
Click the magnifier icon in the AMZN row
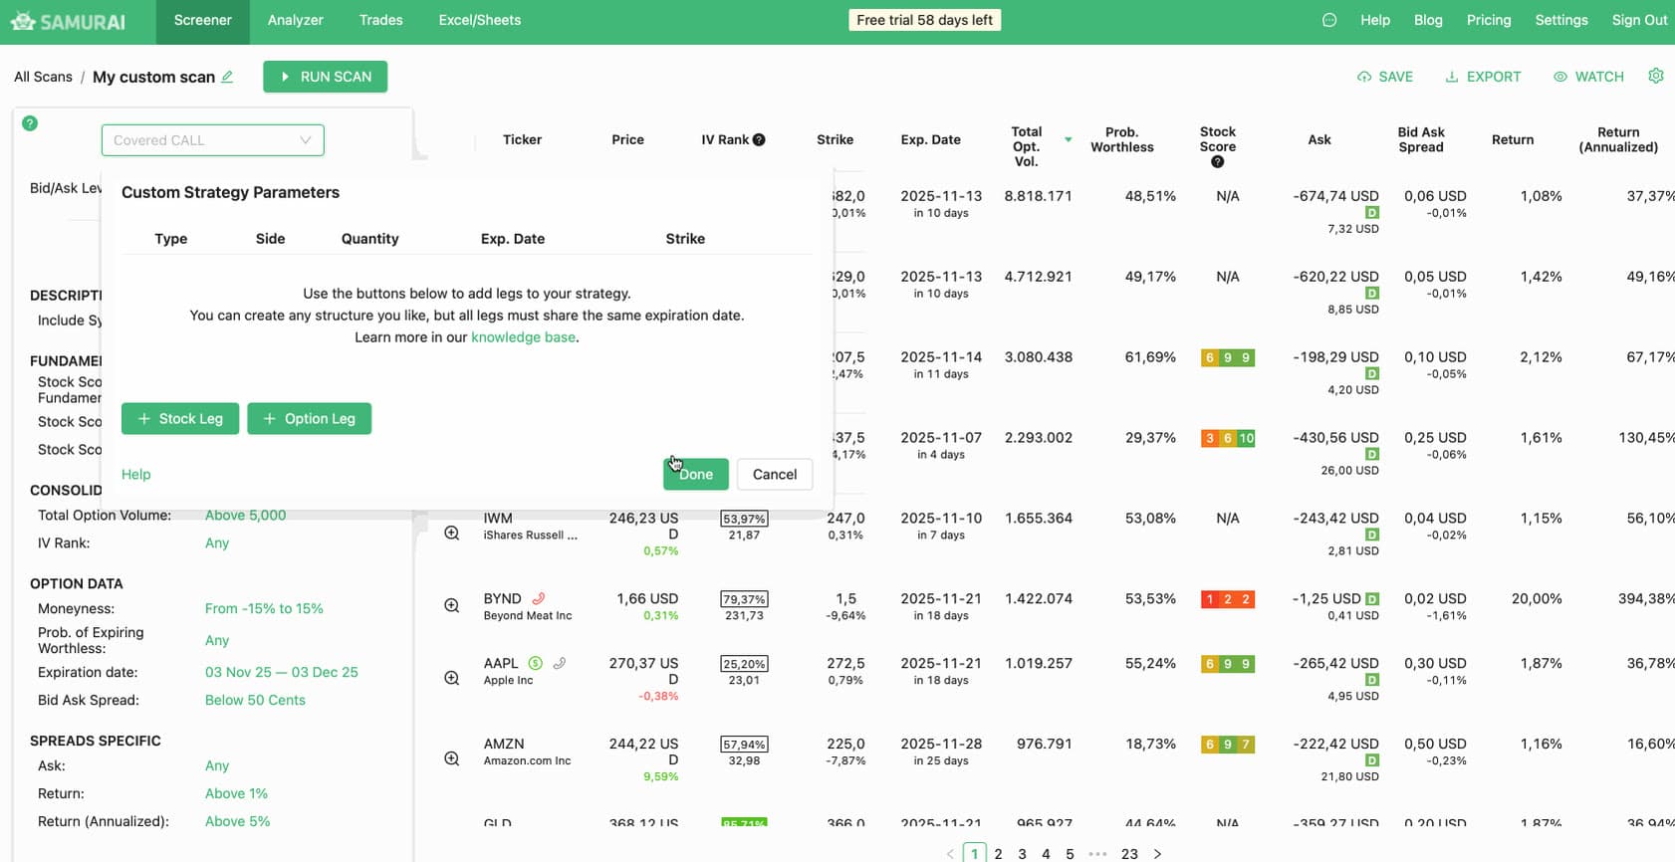pyautogui.click(x=452, y=758)
